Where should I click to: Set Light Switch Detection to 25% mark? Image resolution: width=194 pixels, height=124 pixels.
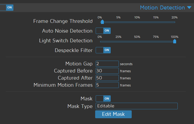119,42
